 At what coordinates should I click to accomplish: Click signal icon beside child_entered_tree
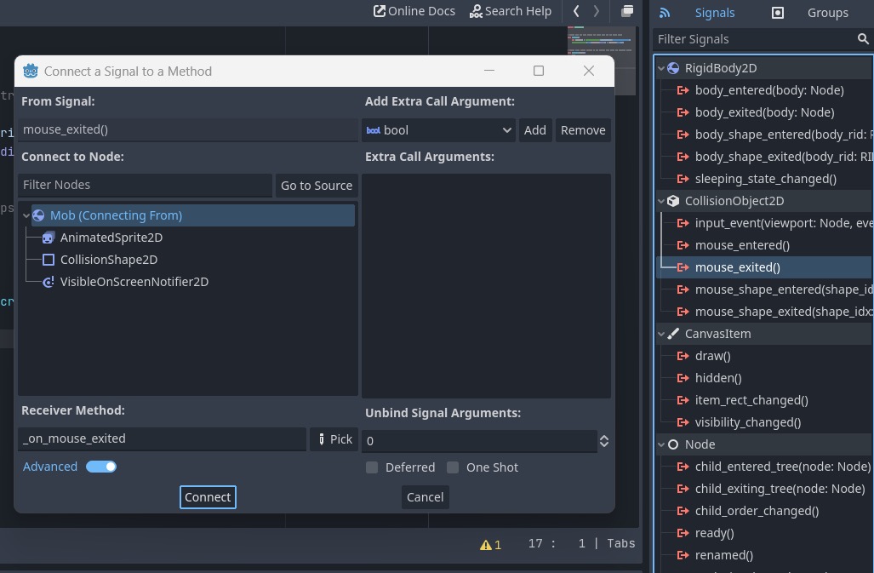click(x=683, y=467)
